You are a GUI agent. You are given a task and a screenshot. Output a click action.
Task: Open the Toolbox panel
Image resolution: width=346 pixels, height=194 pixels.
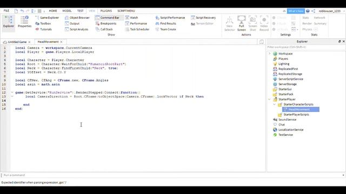coord(43,23)
